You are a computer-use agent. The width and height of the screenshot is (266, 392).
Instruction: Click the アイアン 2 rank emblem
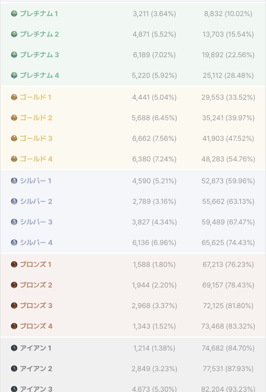pos(14,369)
